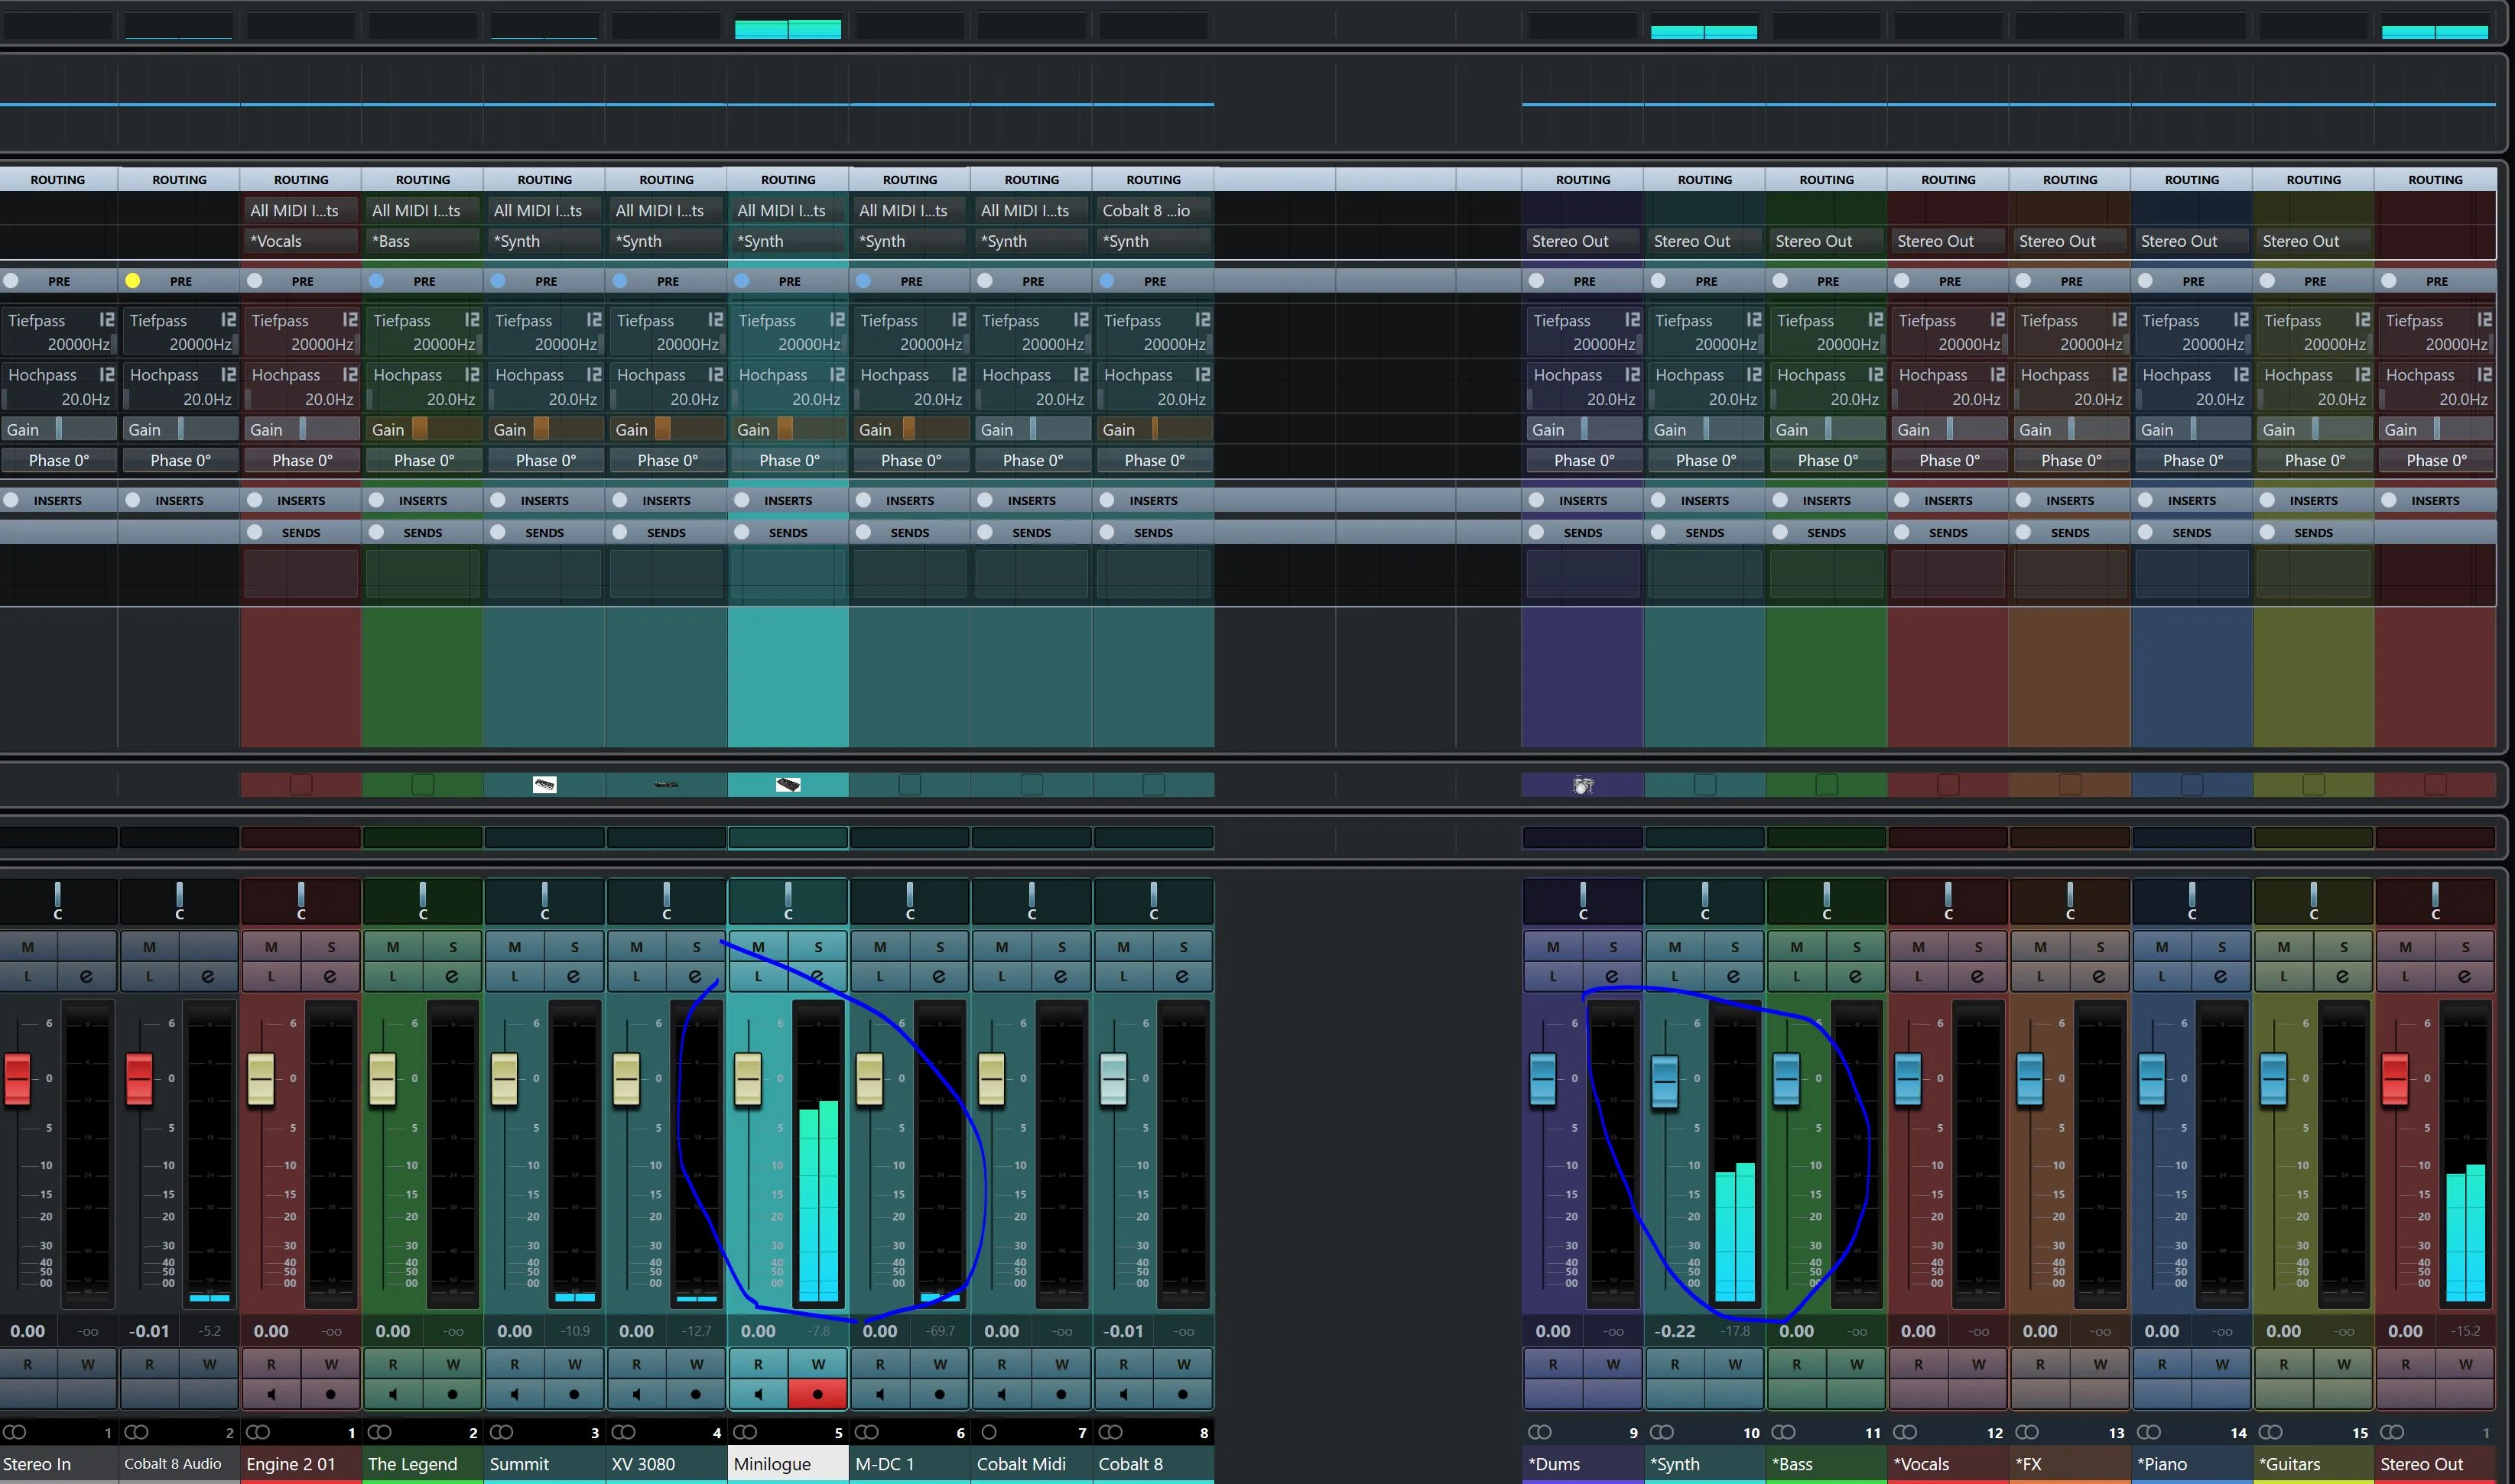The image size is (2515, 1484).
Task: Enable Write automation on *Vocals channel
Action: [1977, 1363]
